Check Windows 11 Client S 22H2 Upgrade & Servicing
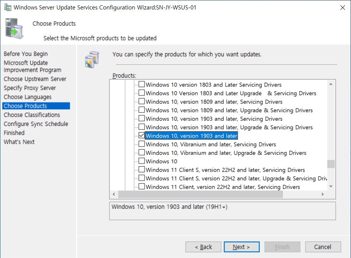Viewport: 351px width, 258px height. pyautogui.click(x=142, y=178)
